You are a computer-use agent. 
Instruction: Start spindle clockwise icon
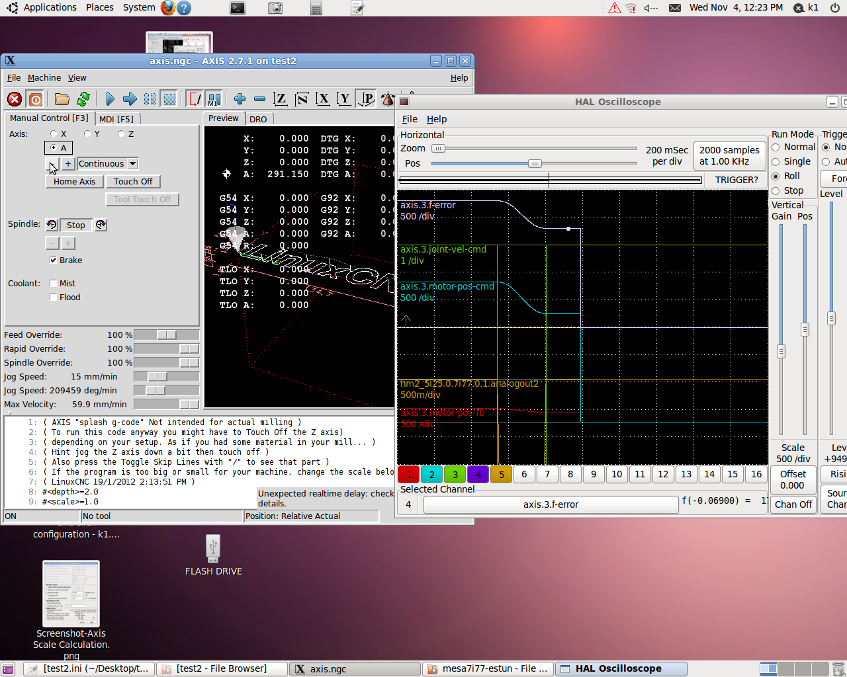(101, 225)
